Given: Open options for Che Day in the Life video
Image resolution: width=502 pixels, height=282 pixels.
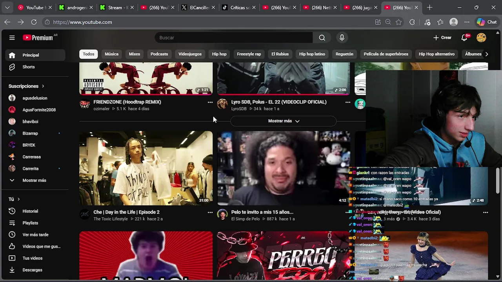Looking at the screenshot, I should point(210,212).
